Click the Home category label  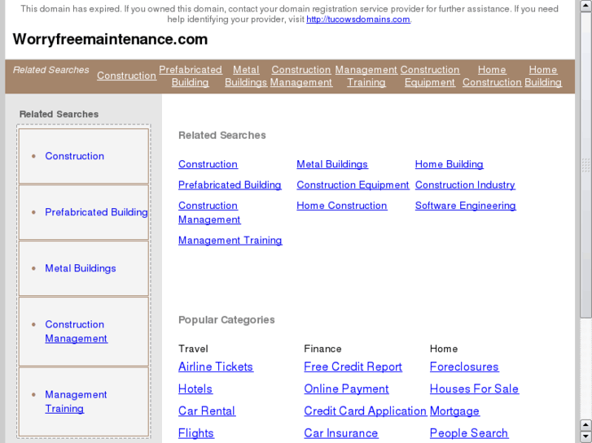click(444, 349)
